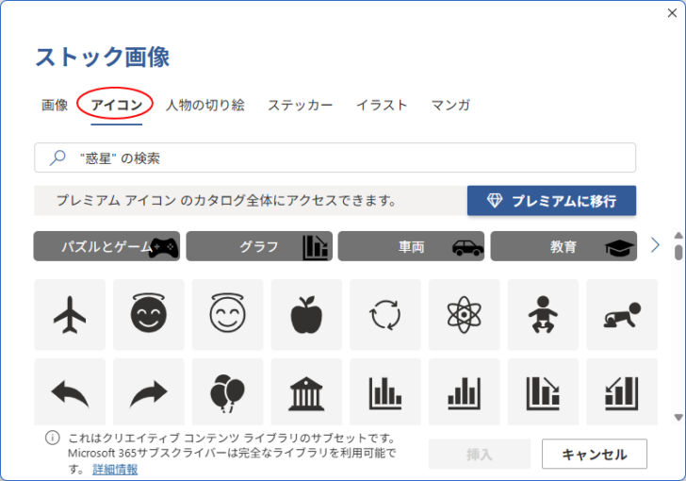The width and height of the screenshot is (686, 481).
Task: Click the scrollbar up arrow
Action: [678, 235]
